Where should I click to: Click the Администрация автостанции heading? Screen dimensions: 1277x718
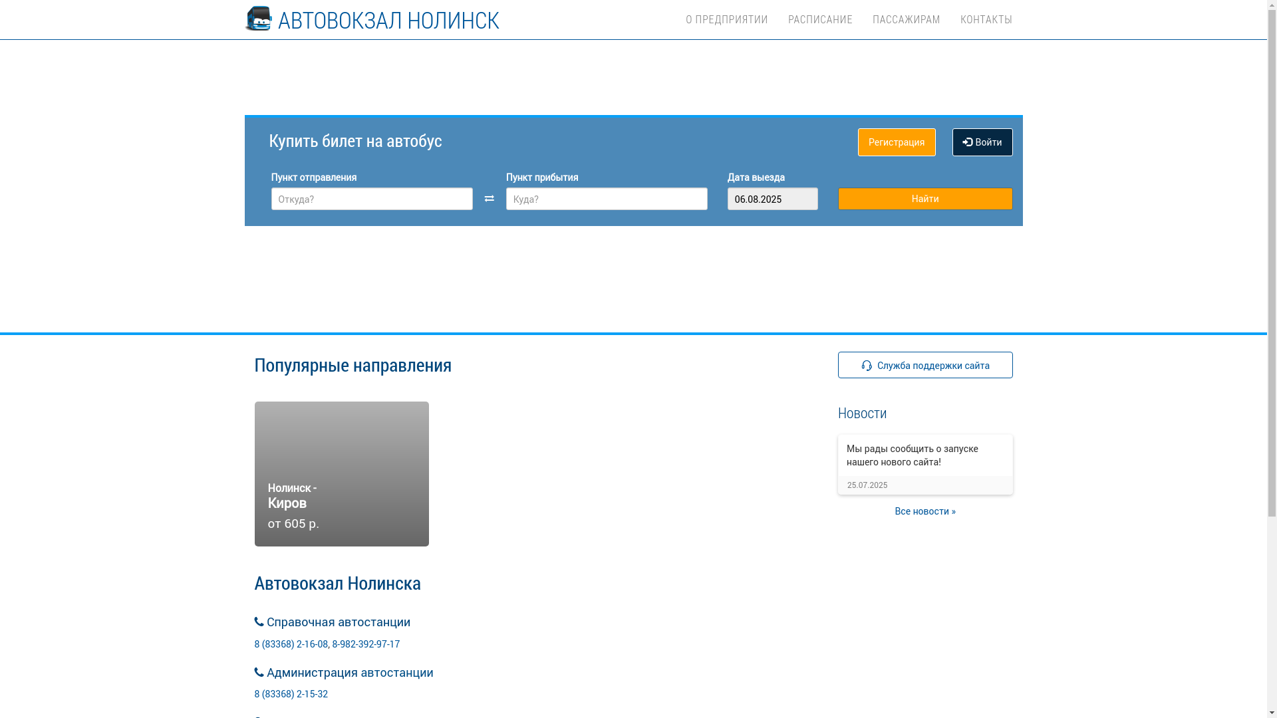[344, 673]
